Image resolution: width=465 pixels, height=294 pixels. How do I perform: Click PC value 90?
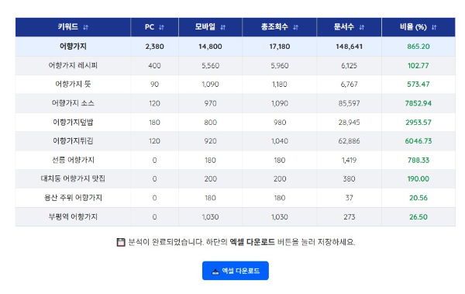154,85
